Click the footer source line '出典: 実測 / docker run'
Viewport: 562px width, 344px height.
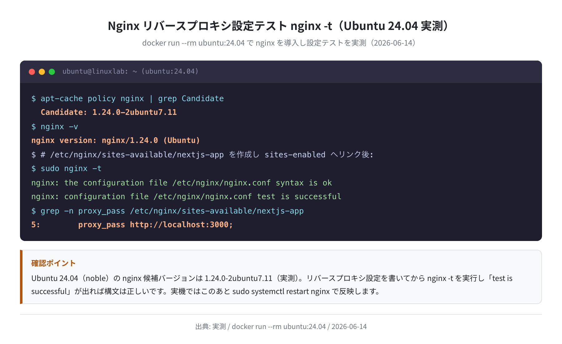point(281,327)
